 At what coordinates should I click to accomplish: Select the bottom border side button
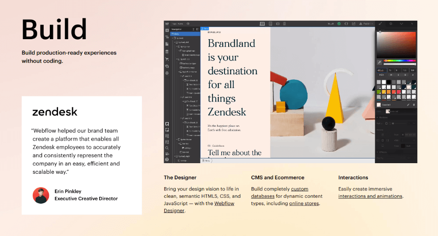(383, 146)
